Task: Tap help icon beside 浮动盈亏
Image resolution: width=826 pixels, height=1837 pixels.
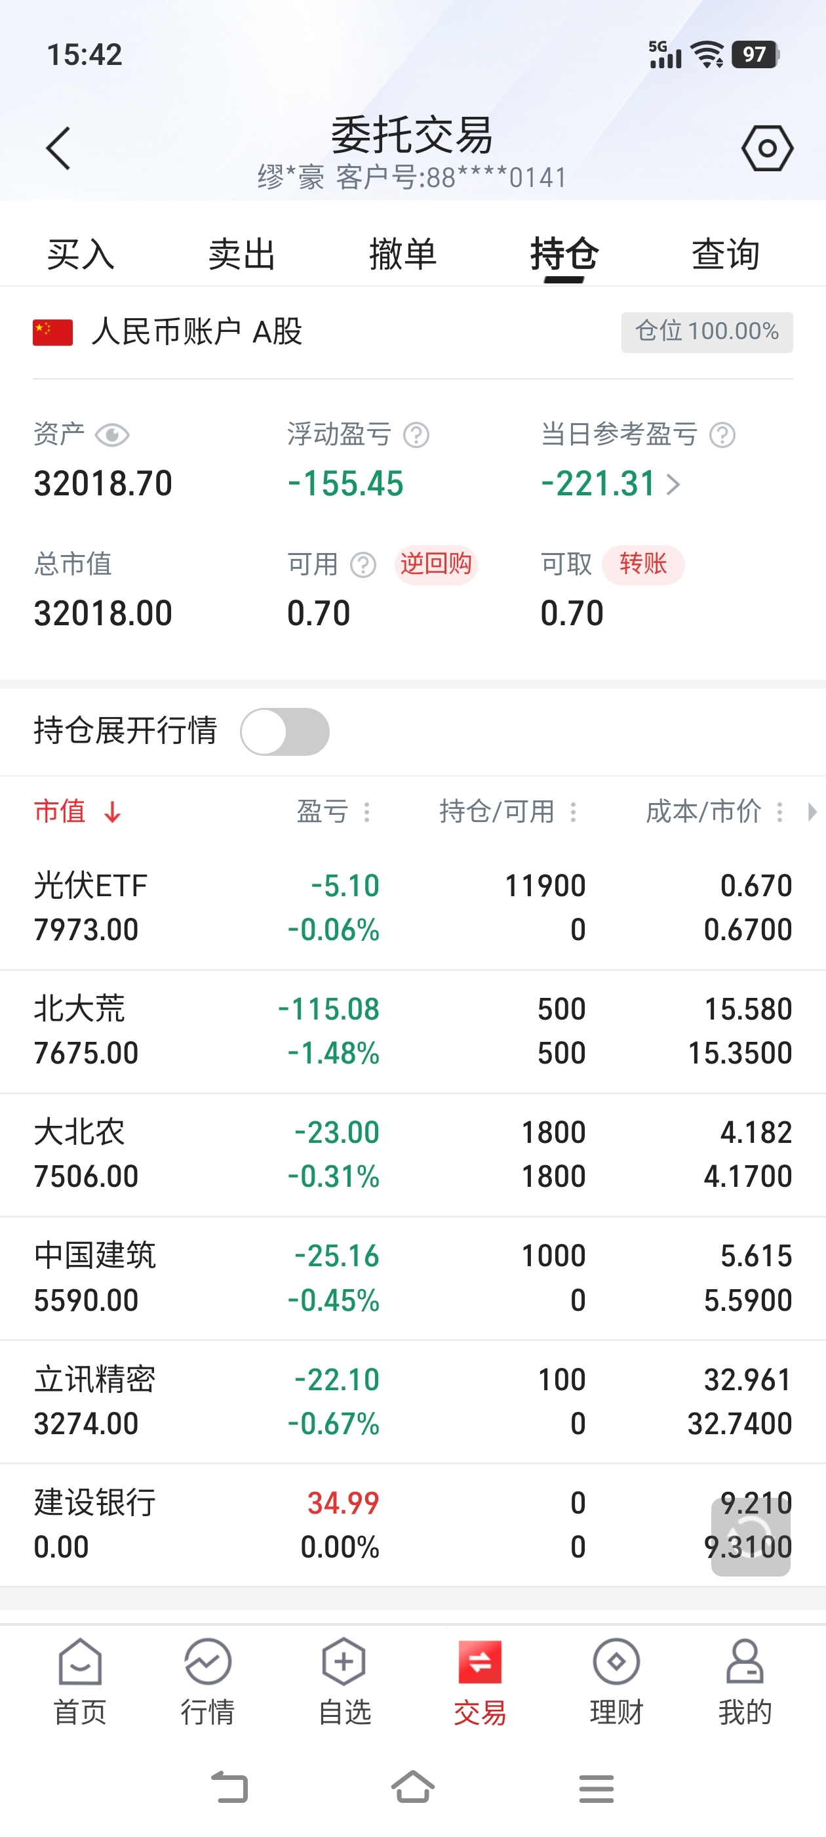Action: click(416, 435)
